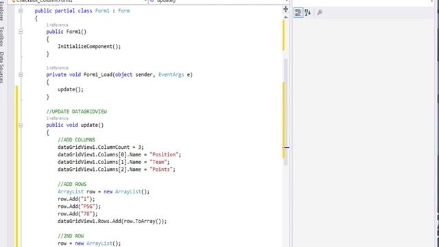Click the //UPDATE DATAGRIDVIEW comment
Image resolution: width=439 pixels, height=247 pixels.
pyautogui.click(x=76, y=112)
